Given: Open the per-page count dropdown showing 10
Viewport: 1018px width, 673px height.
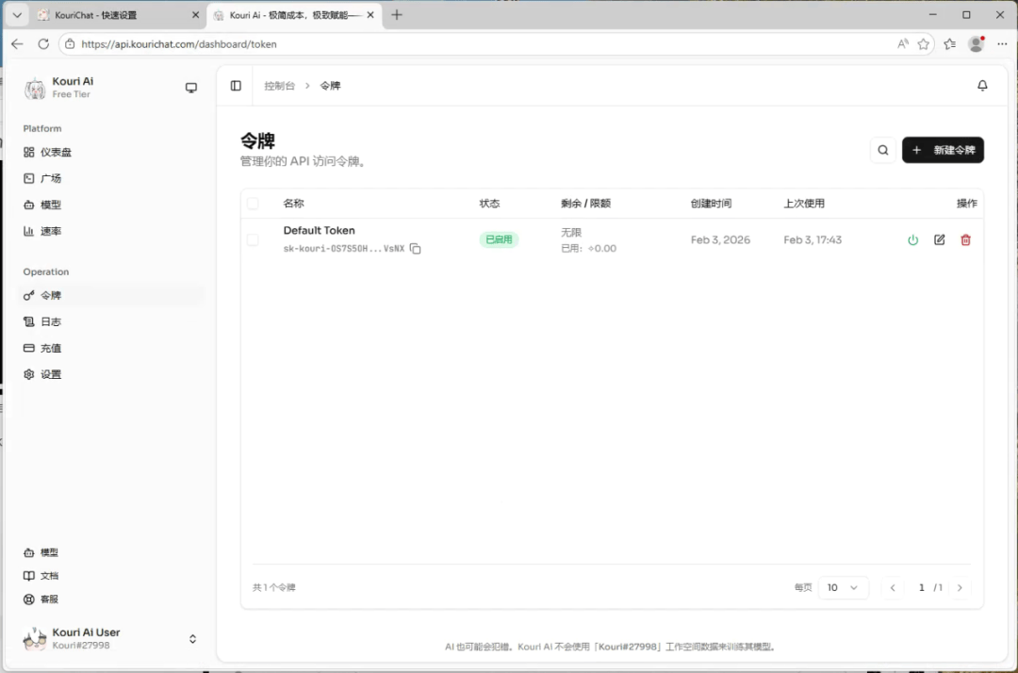Looking at the screenshot, I should click(x=843, y=587).
